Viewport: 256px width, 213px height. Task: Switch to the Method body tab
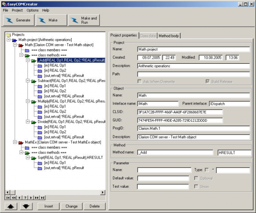point(169,36)
